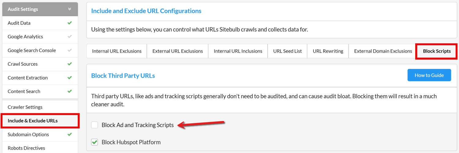Select the Block Scripts tab
459x153 pixels.
click(x=437, y=51)
